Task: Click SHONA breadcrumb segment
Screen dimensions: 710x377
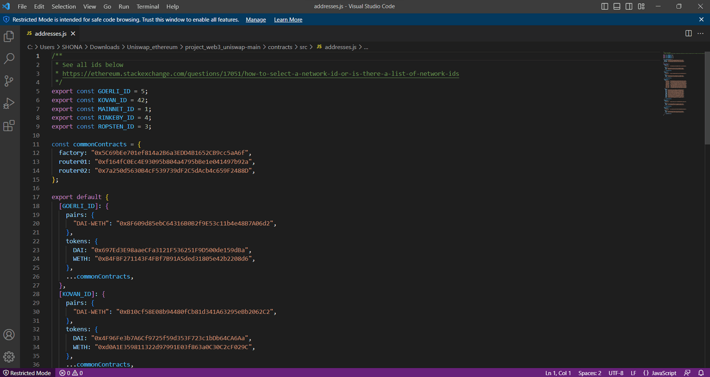Action: coord(72,47)
